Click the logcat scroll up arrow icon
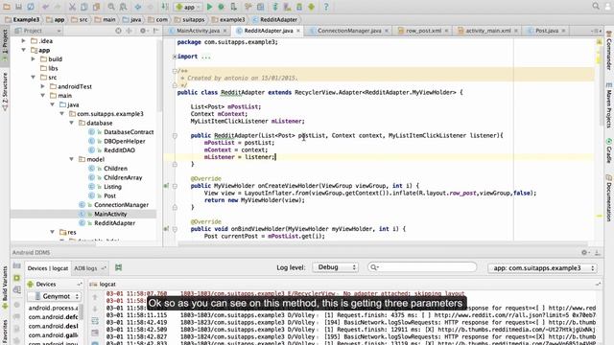This screenshot has width=614, height=345. (x=95, y=297)
